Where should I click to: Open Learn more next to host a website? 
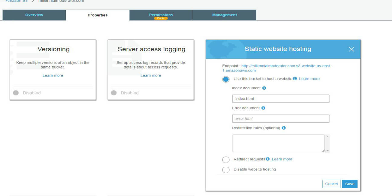309,79
